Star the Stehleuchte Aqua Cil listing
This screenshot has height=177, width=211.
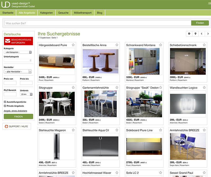point(117,130)
